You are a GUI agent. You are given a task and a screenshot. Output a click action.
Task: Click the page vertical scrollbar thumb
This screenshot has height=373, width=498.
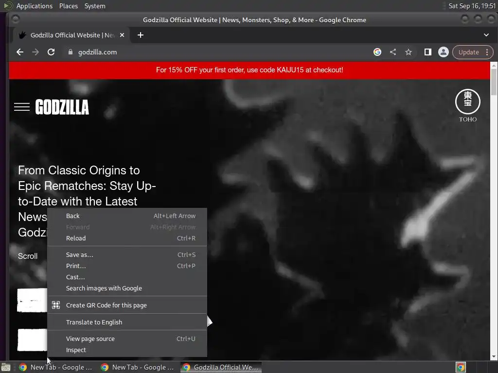pyautogui.click(x=494, y=82)
